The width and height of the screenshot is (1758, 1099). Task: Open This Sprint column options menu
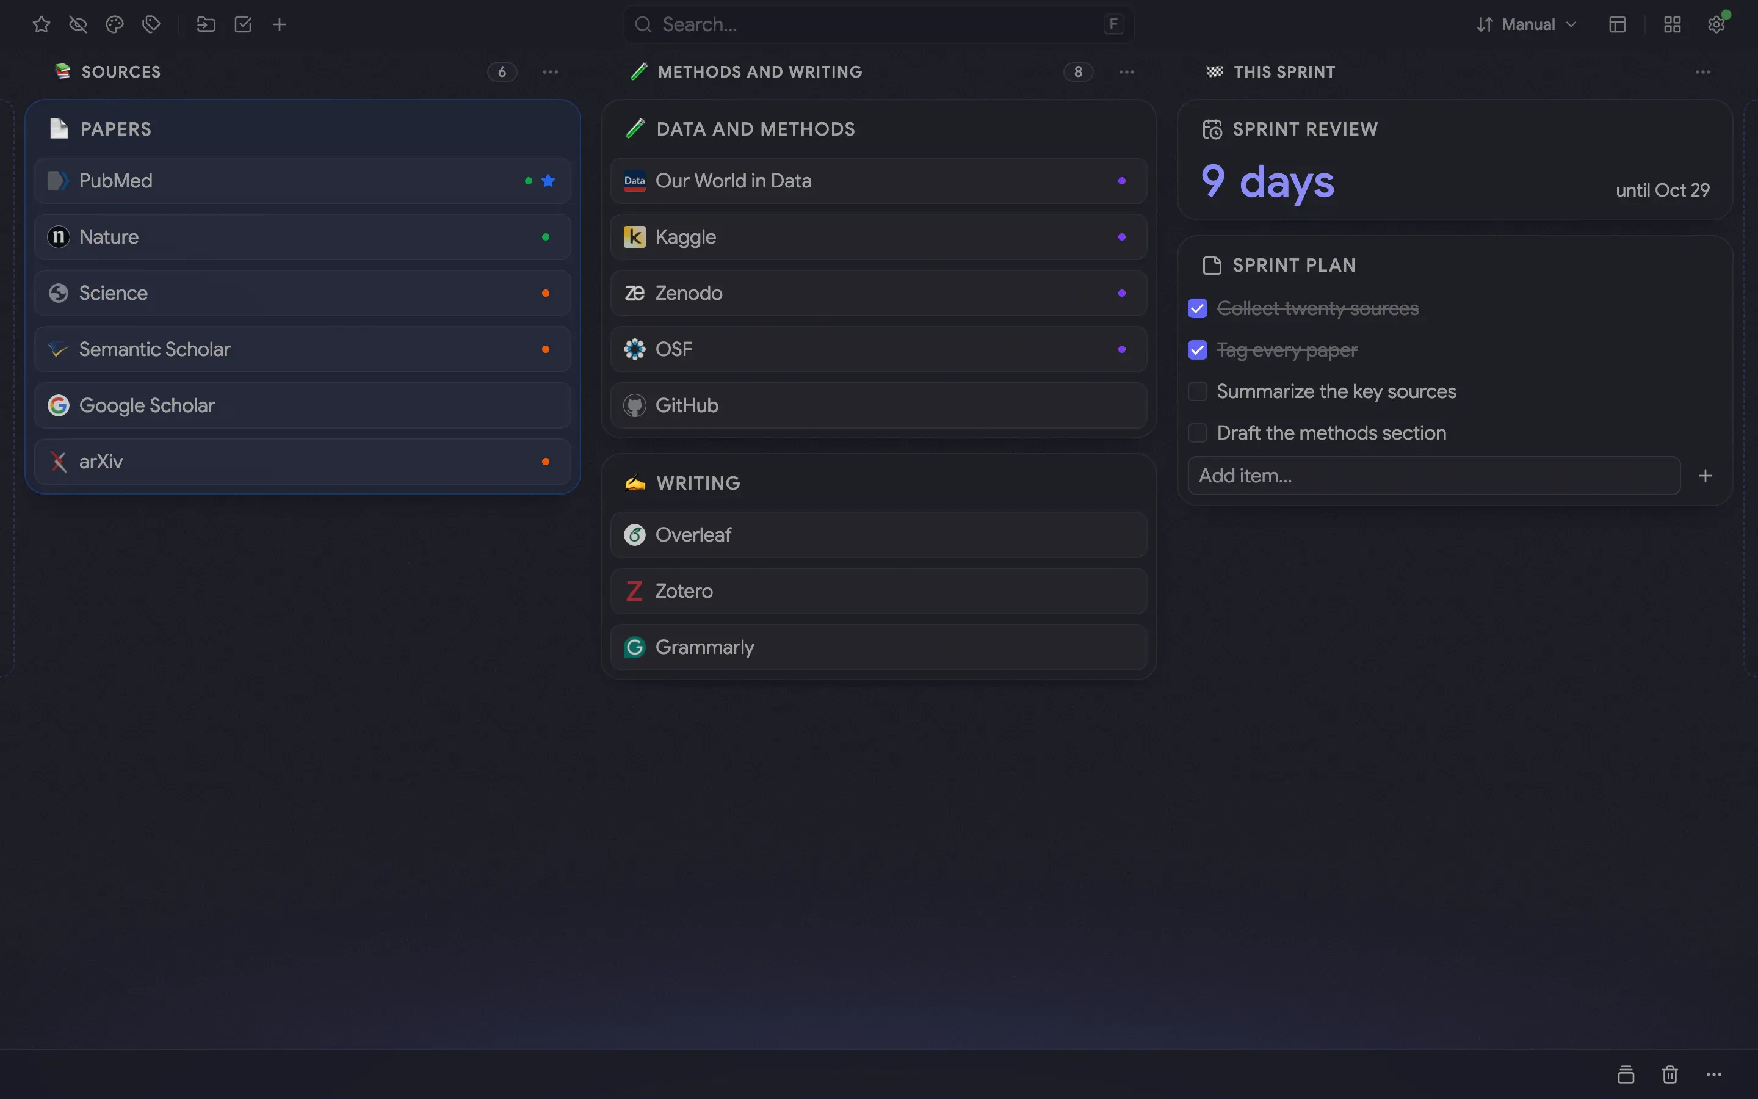click(x=1703, y=72)
